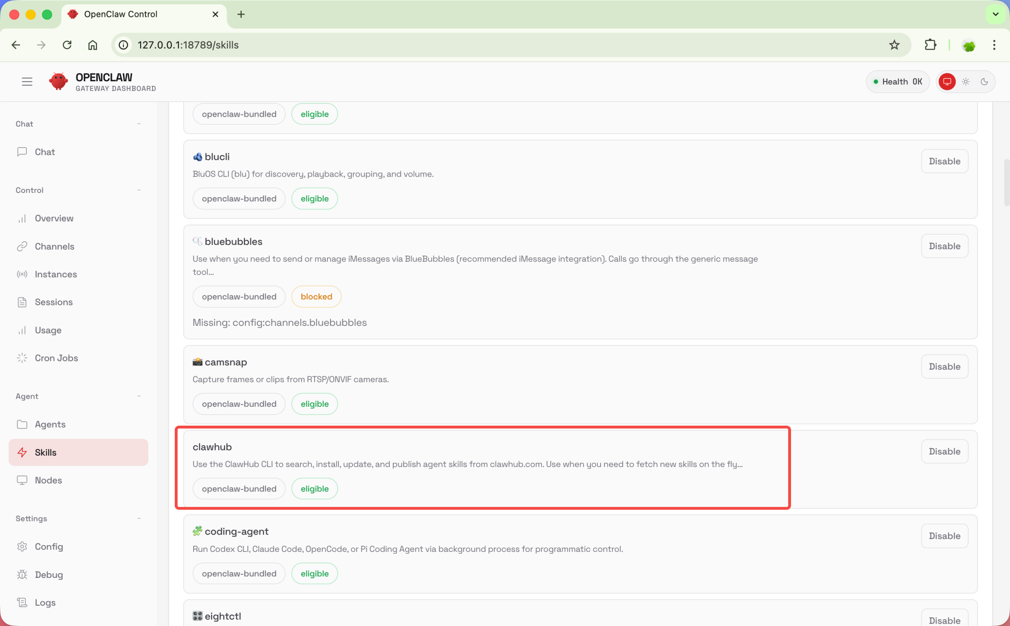The height and width of the screenshot is (626, 1010).
Task: Reload the page with refresh icon
Action: 67,45
